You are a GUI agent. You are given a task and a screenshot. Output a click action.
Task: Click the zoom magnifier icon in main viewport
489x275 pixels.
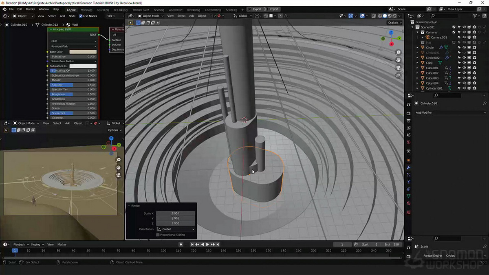point(398,53)
